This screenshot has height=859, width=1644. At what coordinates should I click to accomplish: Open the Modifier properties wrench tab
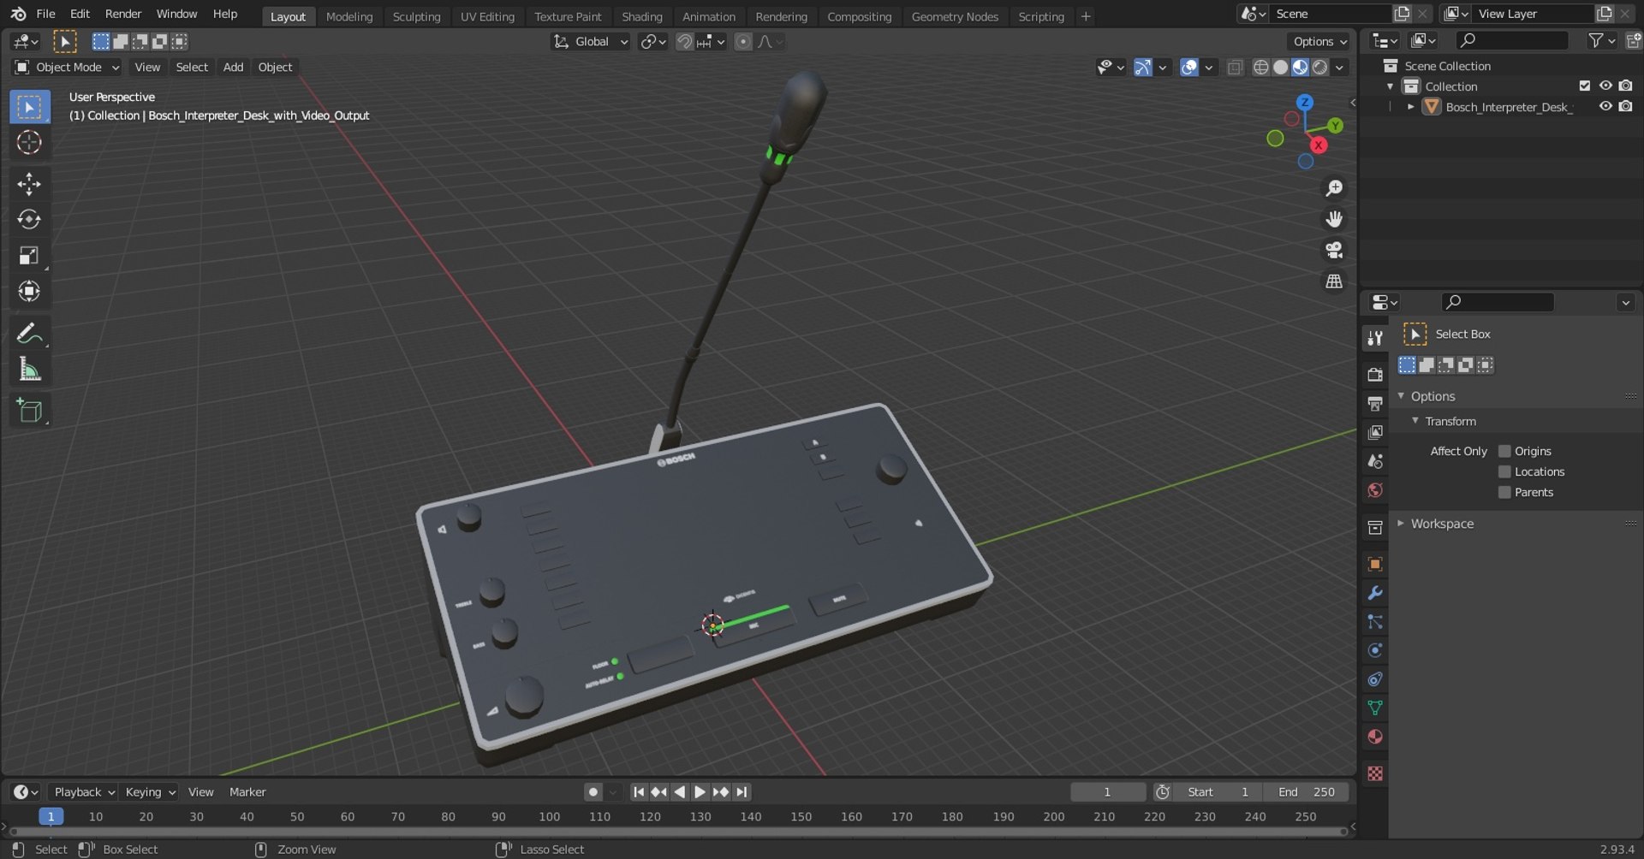(x=1375, y=593)
